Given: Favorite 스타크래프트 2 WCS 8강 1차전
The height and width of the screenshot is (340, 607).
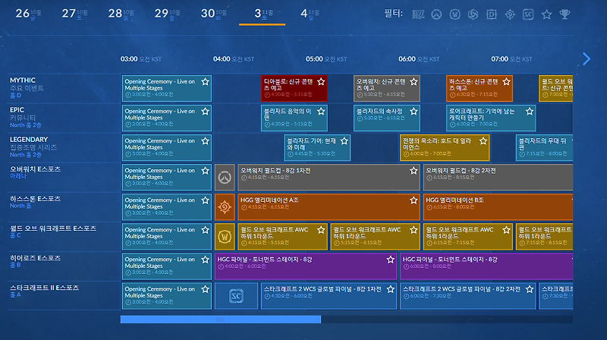Looking at the screenshot, I should click(x=391, y=289).
